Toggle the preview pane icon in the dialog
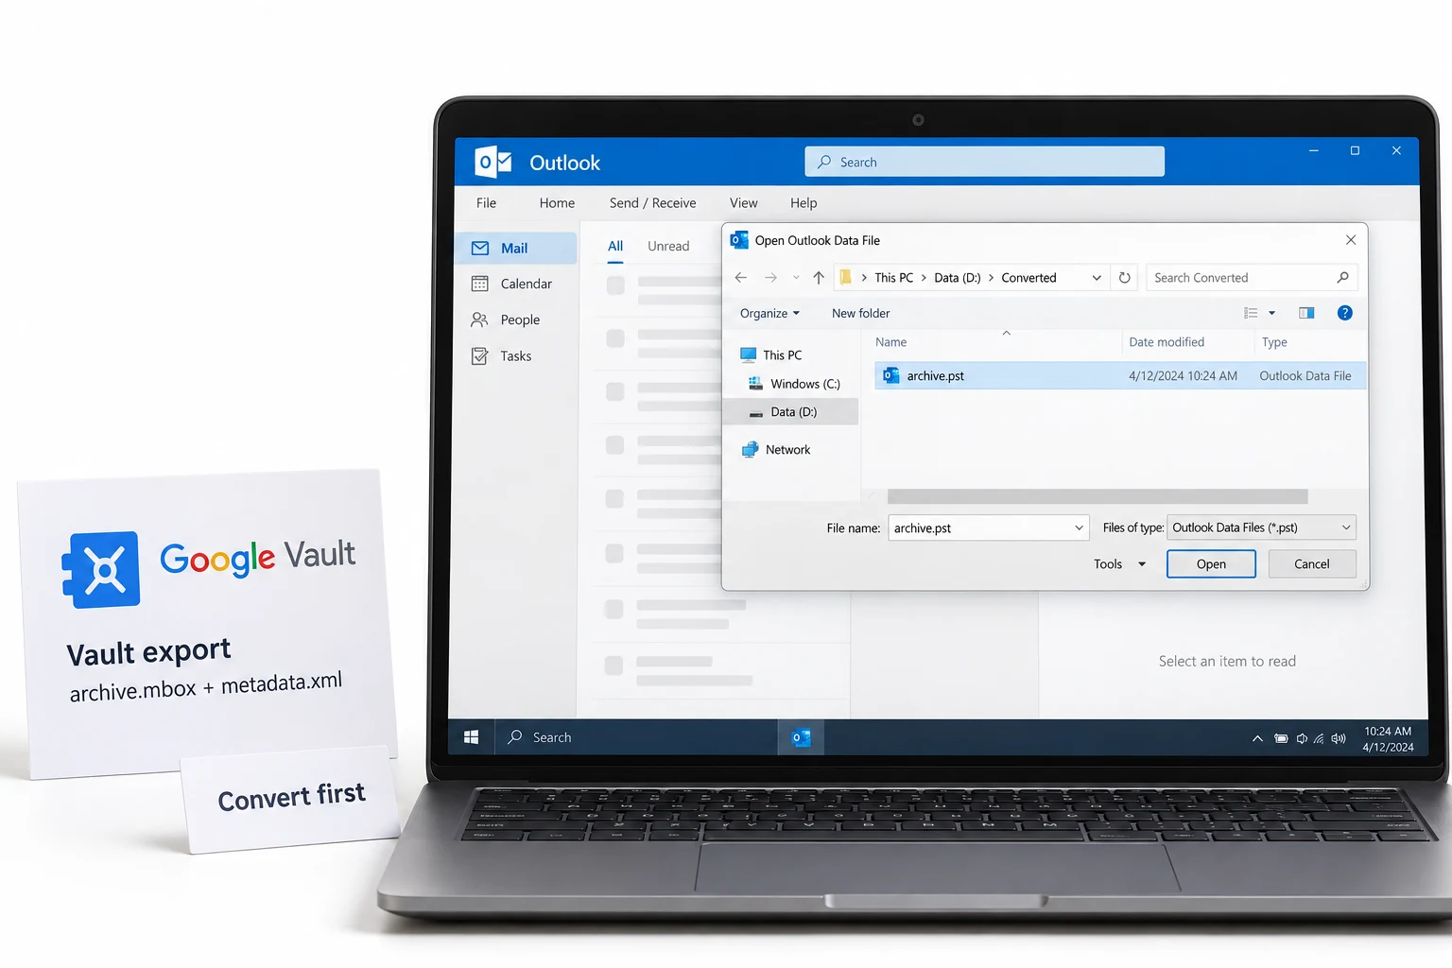Image resolution: width=1452 pixels, height=968 pixels. (x=1306, y=313)
